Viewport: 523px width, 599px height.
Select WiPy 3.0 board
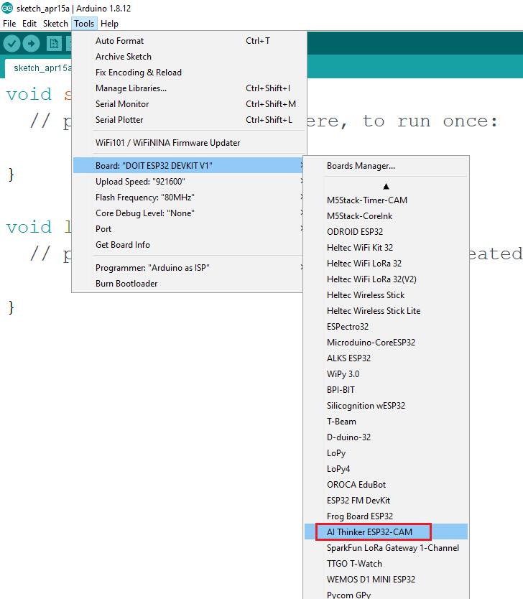pos(387,374)
